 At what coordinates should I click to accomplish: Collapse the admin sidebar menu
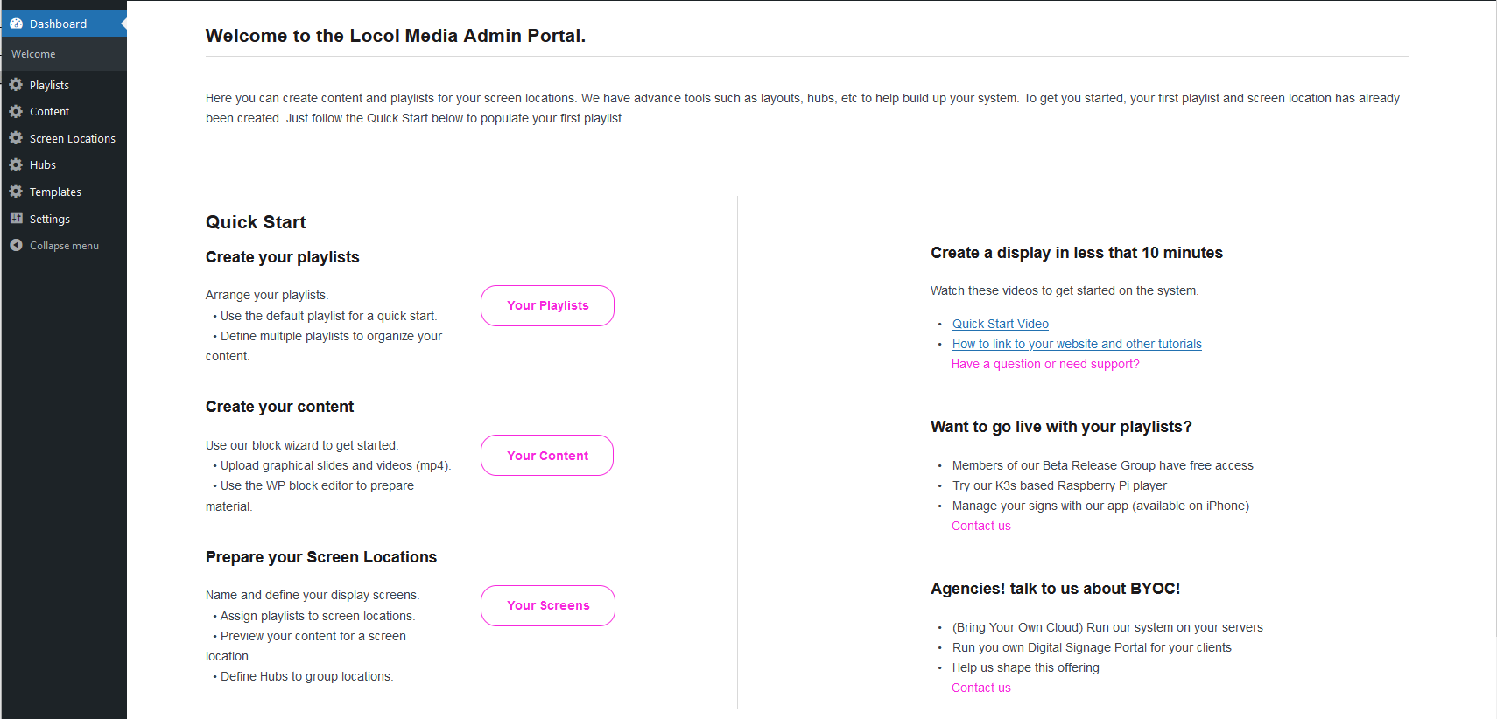[x=63, y=245]
